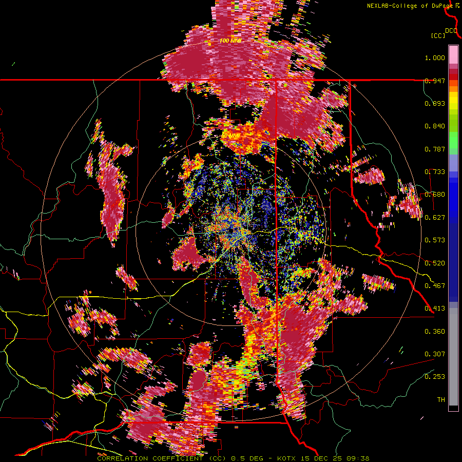This screenshot has width=462, height=462.
Task: Click the TH label on the scale
Action: point(441,399)
